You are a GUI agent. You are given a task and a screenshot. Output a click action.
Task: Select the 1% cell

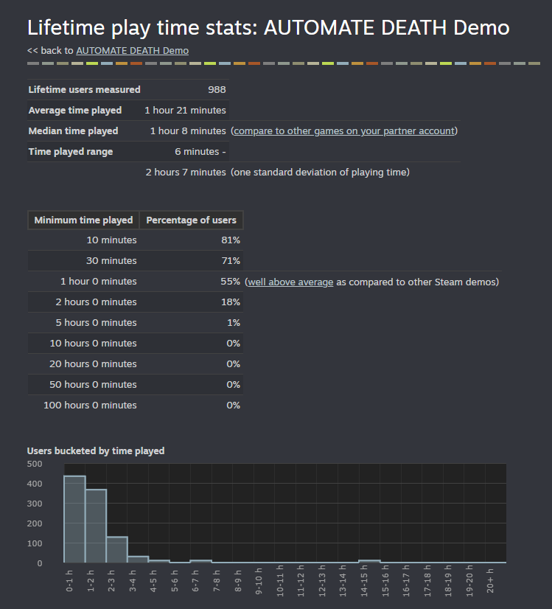tap(234, 322)
